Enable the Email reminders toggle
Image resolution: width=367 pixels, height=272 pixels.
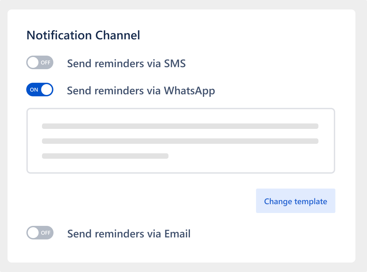pyautogui.click(x=40, y=233)
